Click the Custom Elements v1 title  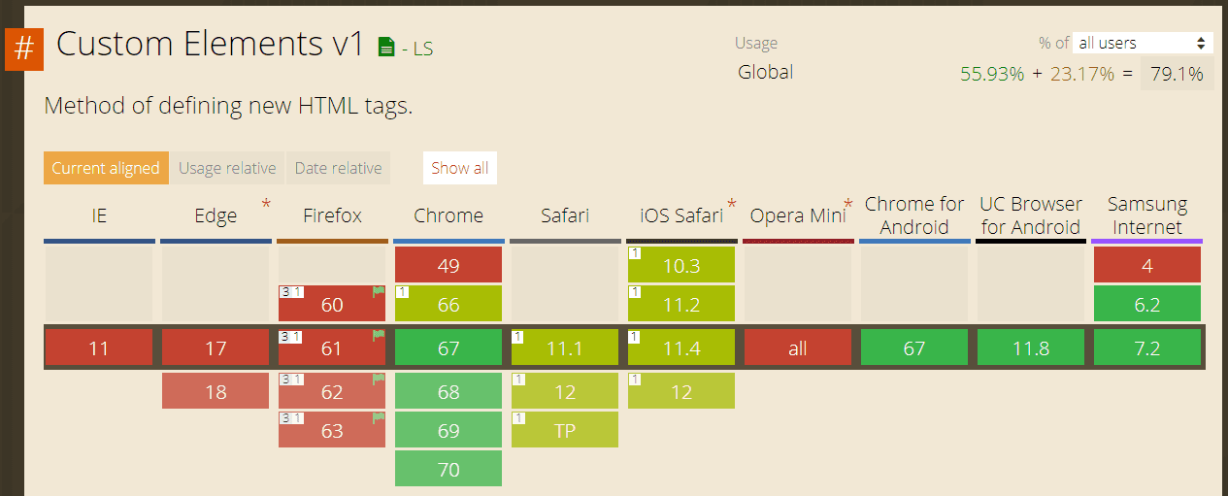(x=210, y=45)
